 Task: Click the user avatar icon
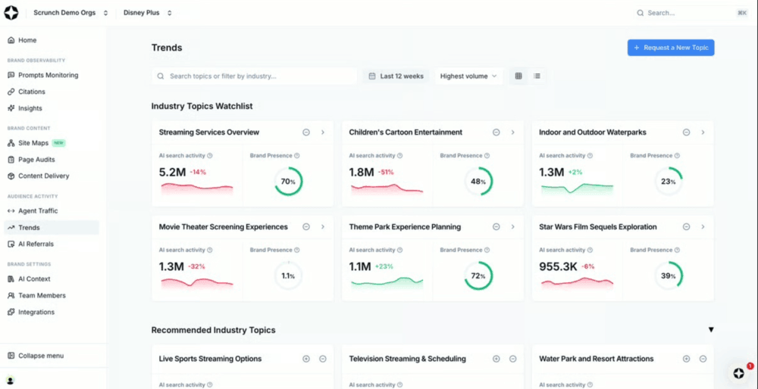(10, 381)
